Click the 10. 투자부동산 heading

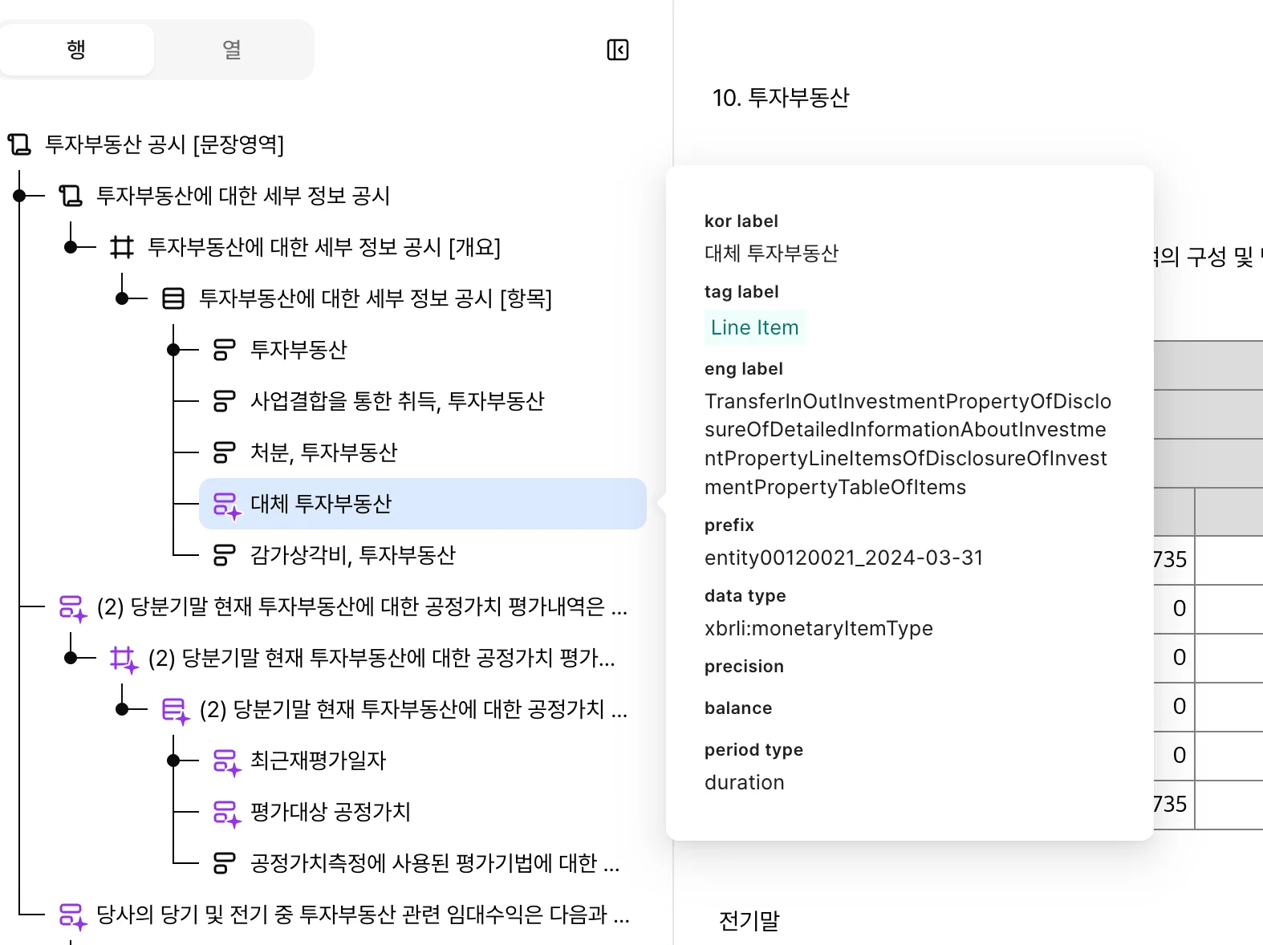(781, 98)
